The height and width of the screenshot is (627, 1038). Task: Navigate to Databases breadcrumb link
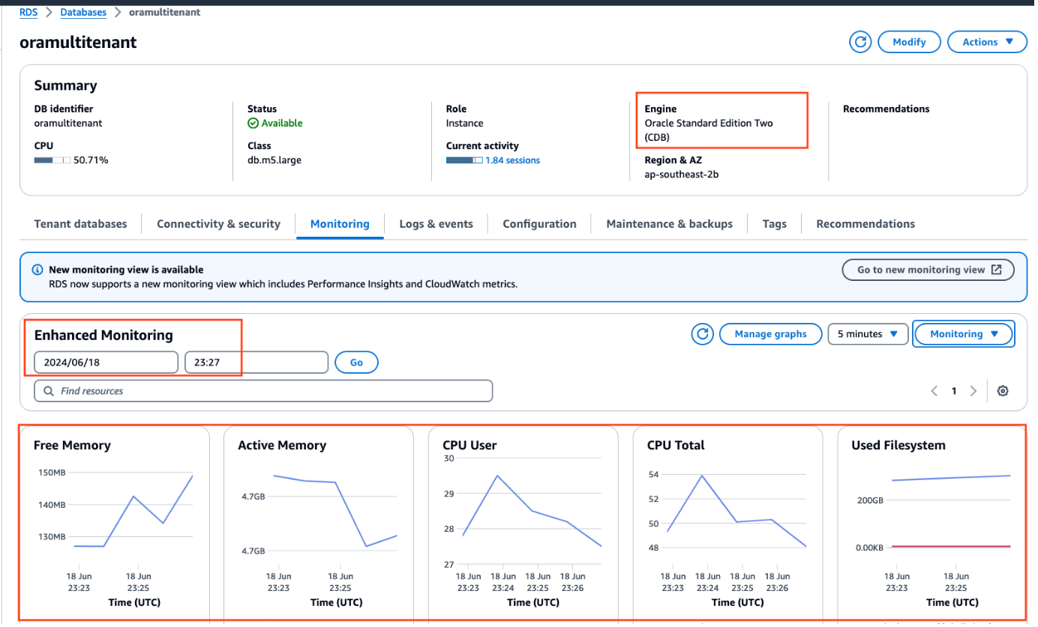(83, 12)
